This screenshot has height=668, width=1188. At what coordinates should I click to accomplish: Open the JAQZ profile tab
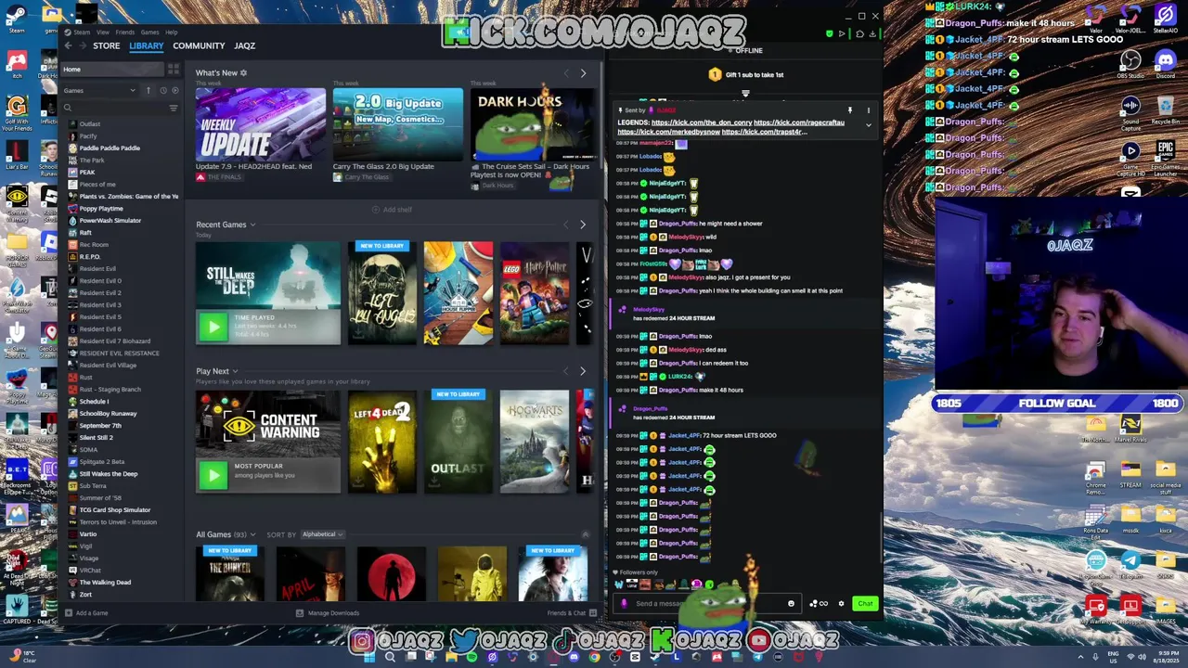pyautogui.click(x=244, y=45)
